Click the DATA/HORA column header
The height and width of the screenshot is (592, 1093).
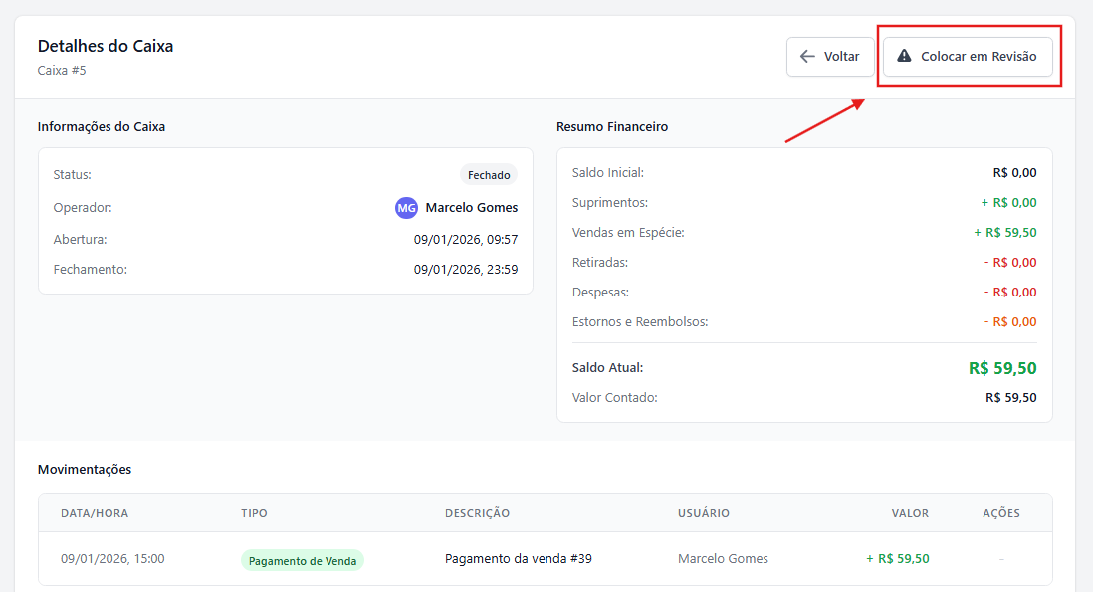click(x=95, y=513)
